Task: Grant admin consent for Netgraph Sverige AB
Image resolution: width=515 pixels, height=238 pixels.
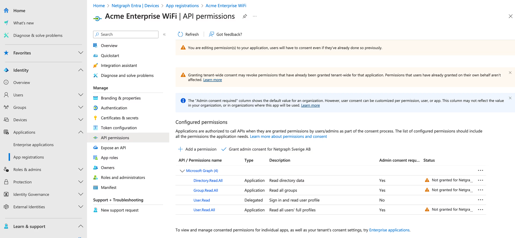Action: pyautogui.click(x=266, y=149)
